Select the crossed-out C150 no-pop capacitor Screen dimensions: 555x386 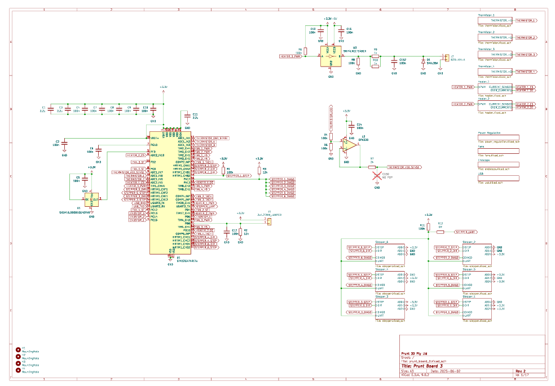pos(377,176)
